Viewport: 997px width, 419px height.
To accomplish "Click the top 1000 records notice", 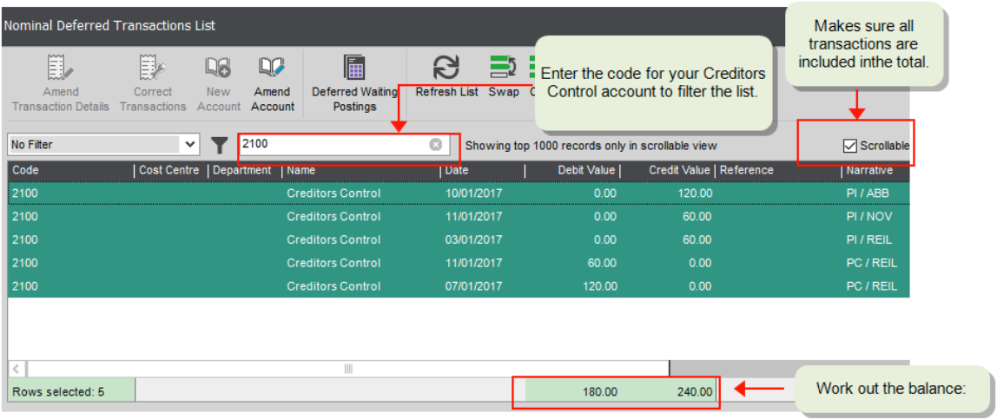I will [591, 146].
